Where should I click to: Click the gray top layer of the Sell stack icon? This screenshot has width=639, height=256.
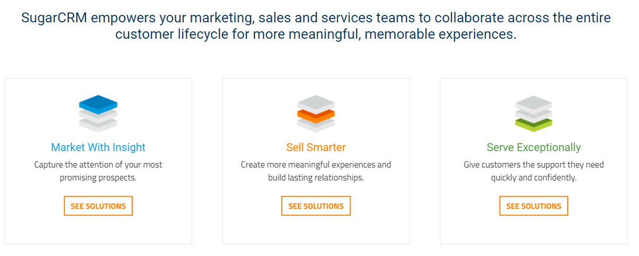[316, 103]
